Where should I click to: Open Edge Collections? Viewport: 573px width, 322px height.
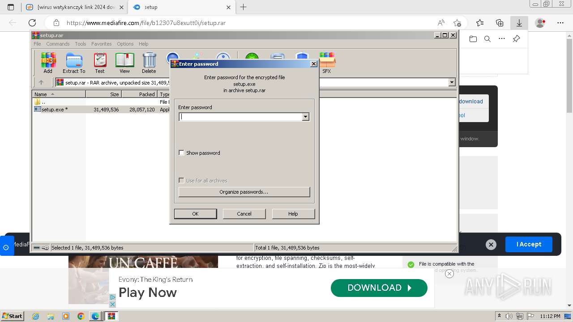[x=500, y=23]
